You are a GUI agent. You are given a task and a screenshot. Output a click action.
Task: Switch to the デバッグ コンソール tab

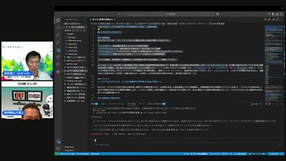116,104
